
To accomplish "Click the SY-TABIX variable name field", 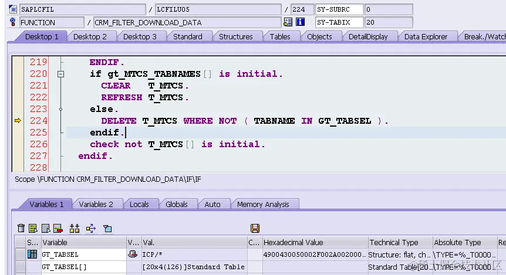I will coord(339,22).
